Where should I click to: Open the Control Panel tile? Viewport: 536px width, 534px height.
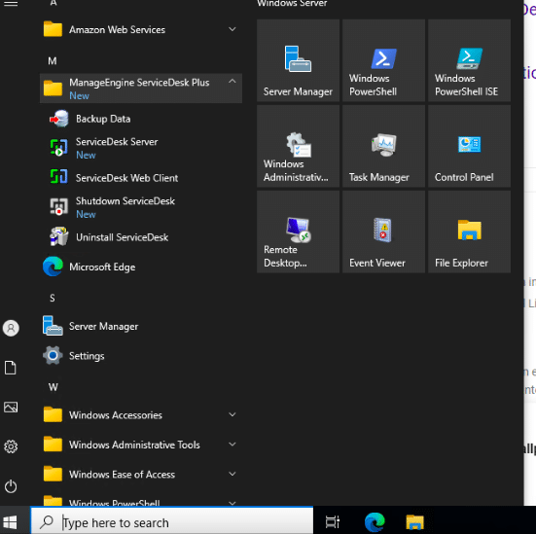469,146
